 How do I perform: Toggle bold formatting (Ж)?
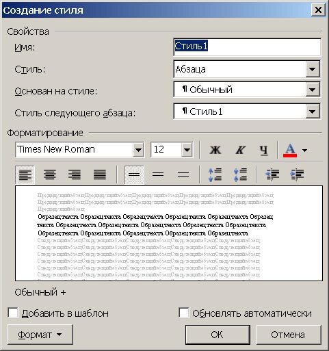coord(215,150)
